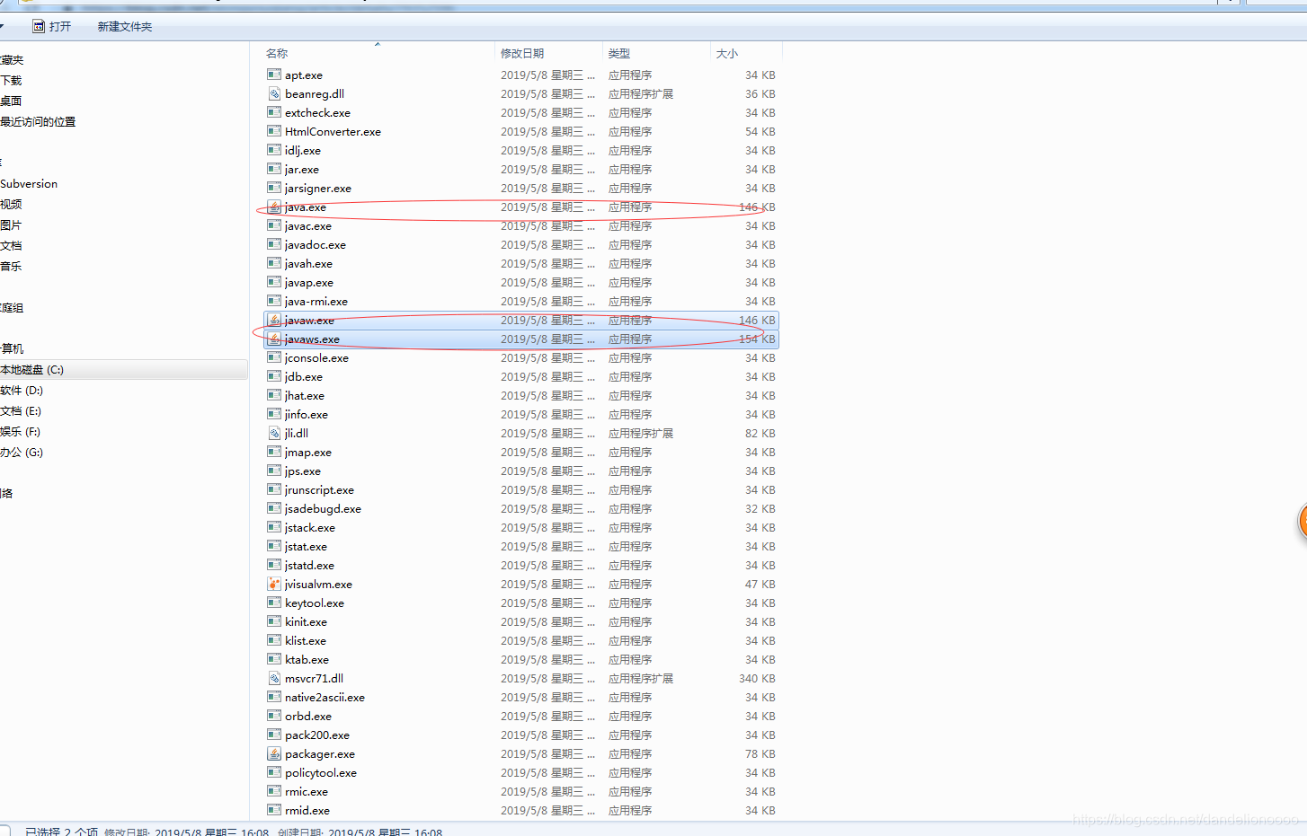This screenshot has height=836, width=1307.
Task: Select 文档 (E:) drive
Action: click(x=21, y=411)
